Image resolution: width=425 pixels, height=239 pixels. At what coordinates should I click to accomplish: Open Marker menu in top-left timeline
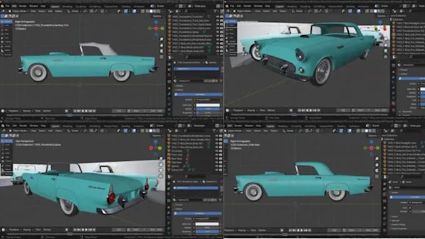(x=47, y=111)
